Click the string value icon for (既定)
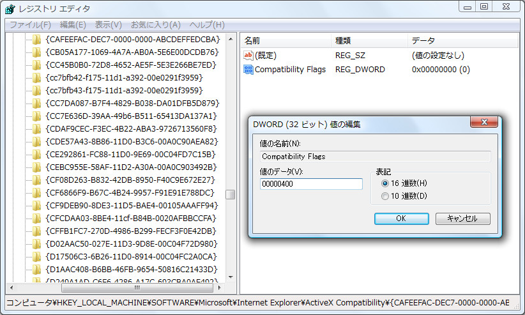Image resolution: width=525 pixels, height=315 pixels. click(x=248, y=56)
